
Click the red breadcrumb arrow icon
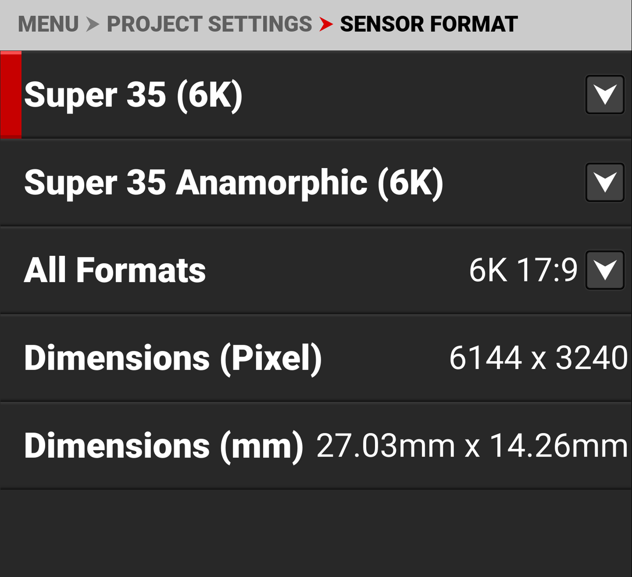[326, 24]
